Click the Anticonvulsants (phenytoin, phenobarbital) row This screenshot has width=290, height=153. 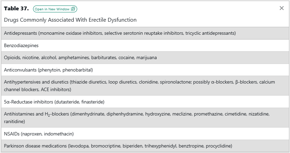(x=49, y=70)
